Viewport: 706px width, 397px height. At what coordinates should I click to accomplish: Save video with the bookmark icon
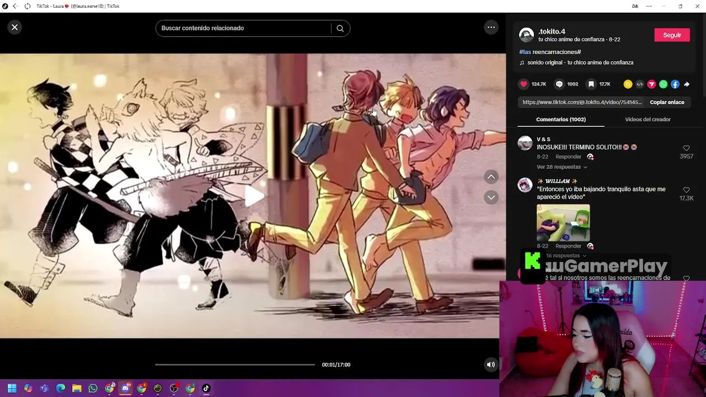[591, 84]
